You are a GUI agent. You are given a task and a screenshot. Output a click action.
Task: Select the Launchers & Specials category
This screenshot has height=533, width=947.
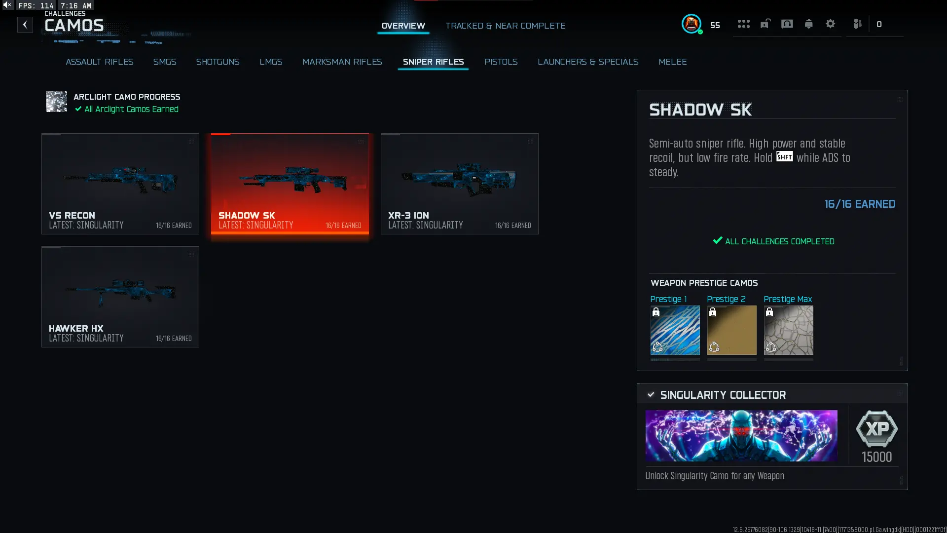click(588, 62)
